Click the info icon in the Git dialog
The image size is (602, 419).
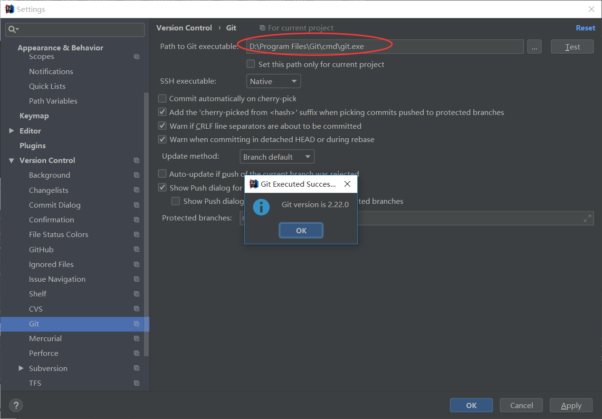(x=261, y=207)
